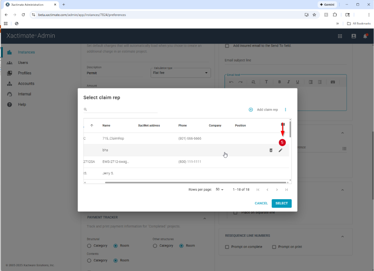
Task: Open column chooser icon in table header
Action: 283,125
